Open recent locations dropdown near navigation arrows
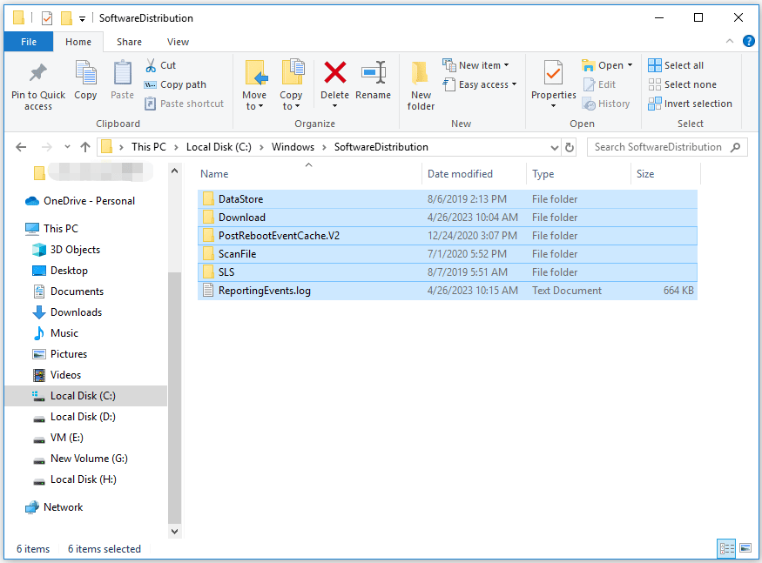The image size is (762, 563). (67, 147)
